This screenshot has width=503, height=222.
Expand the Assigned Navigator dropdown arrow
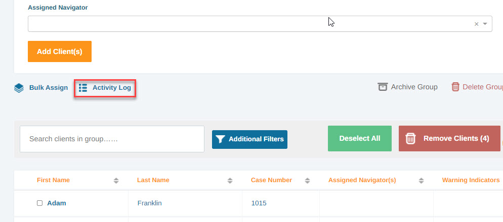click(x=485, y=24)
